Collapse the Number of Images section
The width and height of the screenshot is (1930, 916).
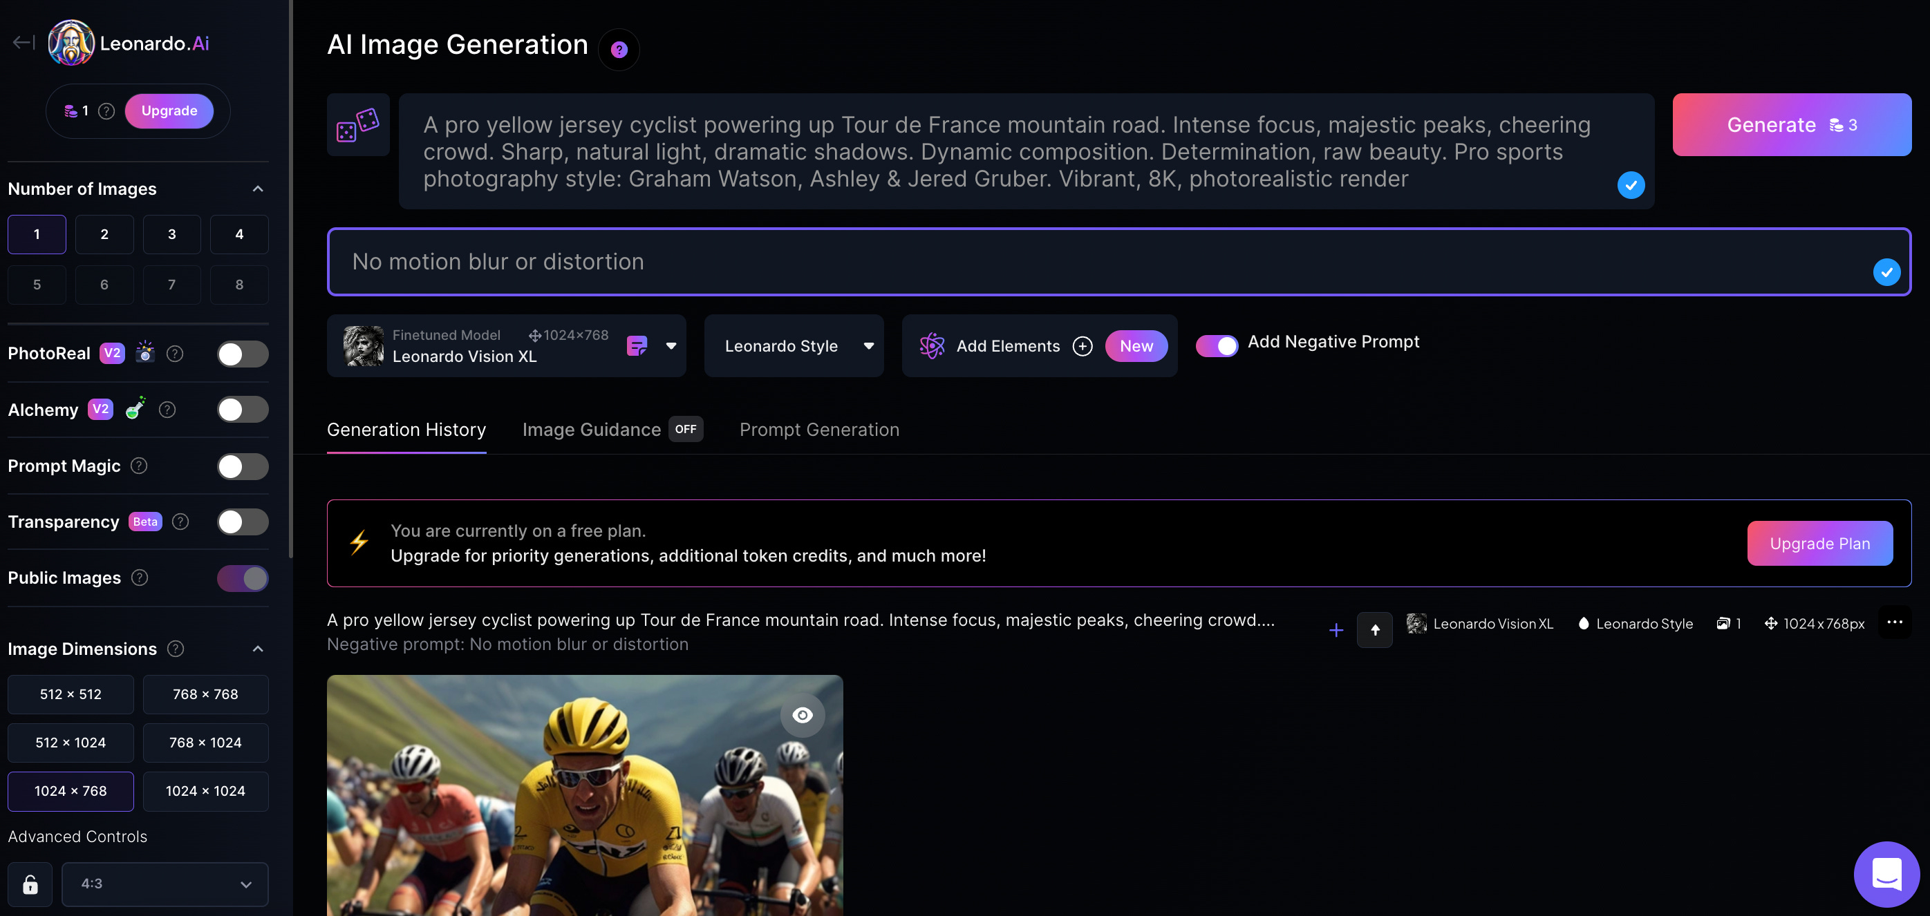point(258,189)
